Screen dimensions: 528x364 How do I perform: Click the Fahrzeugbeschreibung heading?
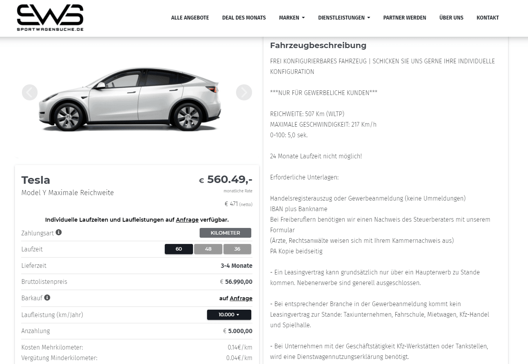click(x=318, y=45)
